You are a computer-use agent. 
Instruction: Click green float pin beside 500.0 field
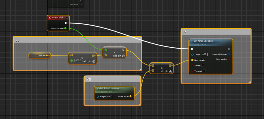pyautogui.click(x=72, y=60)
